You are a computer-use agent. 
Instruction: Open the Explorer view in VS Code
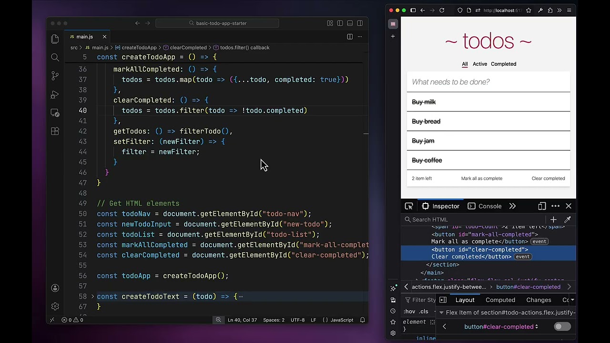(x=55, y=39)
